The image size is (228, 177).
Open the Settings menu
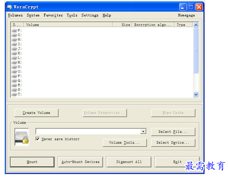tap(90, 15)
